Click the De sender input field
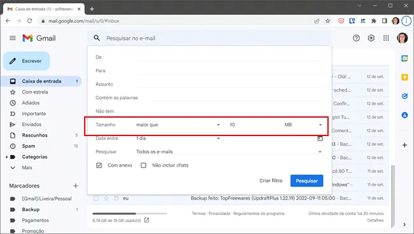This screenshot has width=414, height=234. pyautogui.click(x=230, y=57)
